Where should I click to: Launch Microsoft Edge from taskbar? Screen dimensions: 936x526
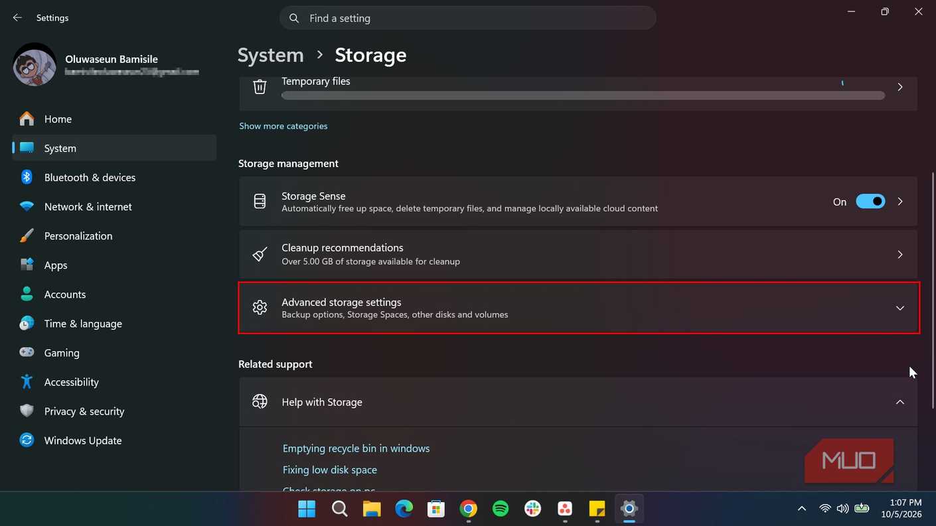point(404,509)
